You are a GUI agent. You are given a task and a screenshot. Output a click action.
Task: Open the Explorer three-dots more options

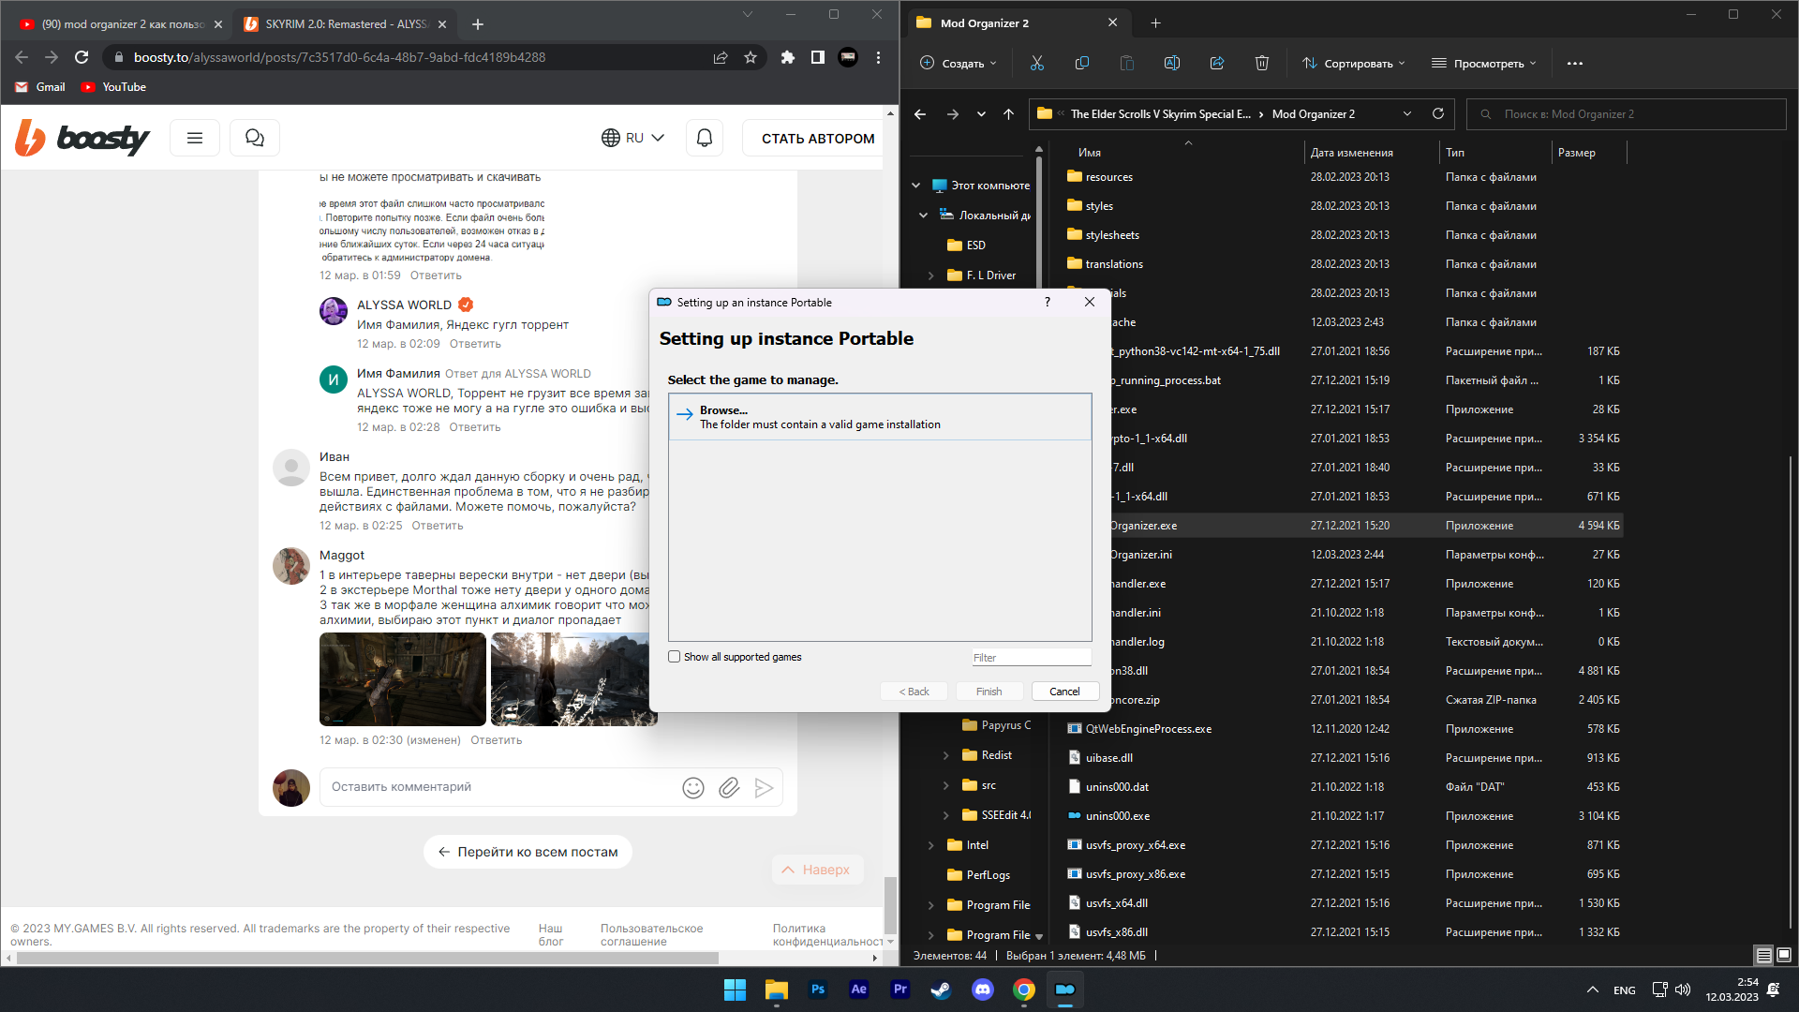pyautogui.click(x=1574, y=63)
